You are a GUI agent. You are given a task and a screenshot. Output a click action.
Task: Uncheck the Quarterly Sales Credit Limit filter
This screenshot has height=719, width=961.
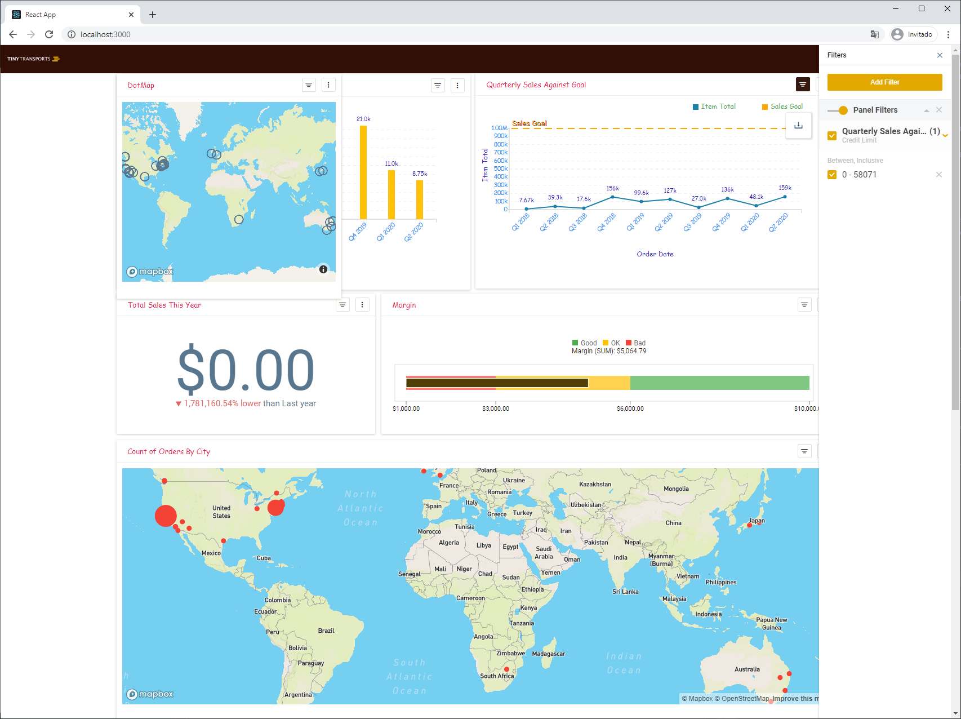coord(832,135)
